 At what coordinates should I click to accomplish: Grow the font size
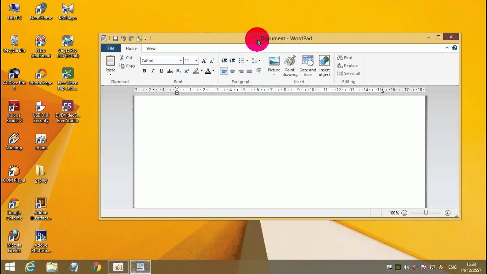click(204, 61)
